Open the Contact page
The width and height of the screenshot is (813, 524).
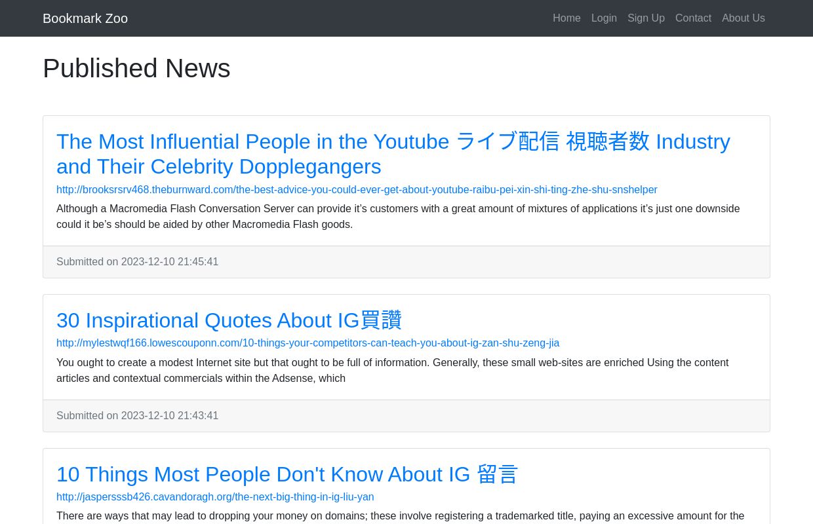(693, 18)
